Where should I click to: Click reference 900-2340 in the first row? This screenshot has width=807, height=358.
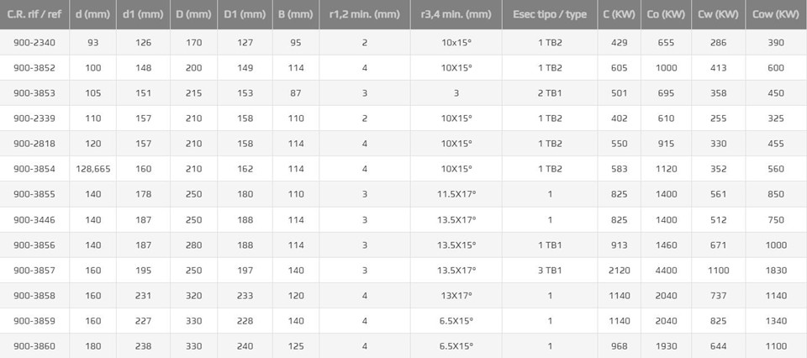[34, 42]
